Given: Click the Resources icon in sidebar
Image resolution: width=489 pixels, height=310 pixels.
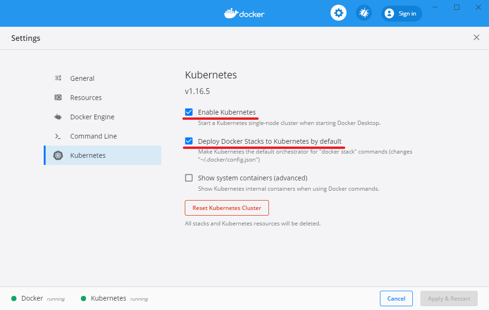Looking at the screenshot, I should click(58, 98).
